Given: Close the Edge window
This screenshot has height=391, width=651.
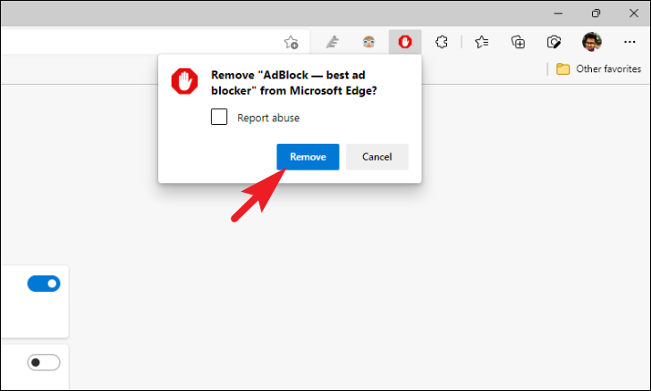Looking at the screenshot, I should pos(633,13).
